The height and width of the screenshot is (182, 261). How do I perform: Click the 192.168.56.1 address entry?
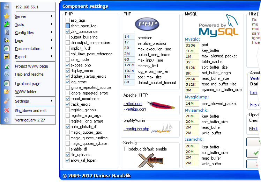tap(27, 7)
